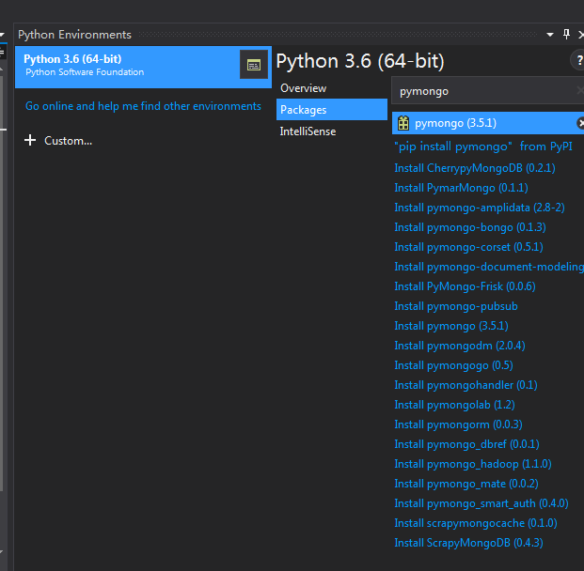Viewport: 584px width, 571px height.
Task: Click Go online to find other environments
Action: pos(143,106)
